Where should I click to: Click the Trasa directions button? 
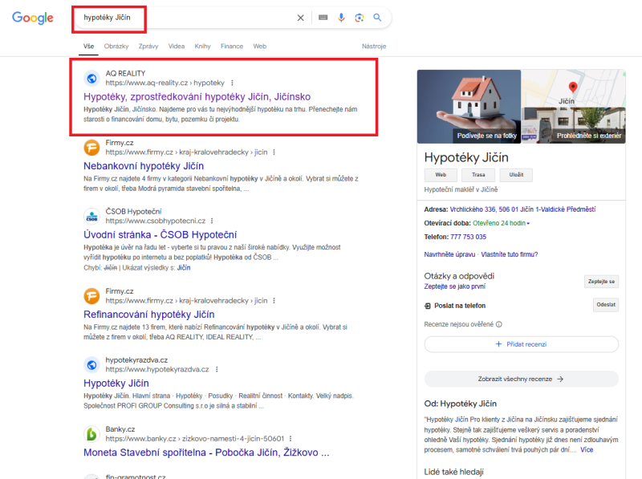[x=478, y=175]
